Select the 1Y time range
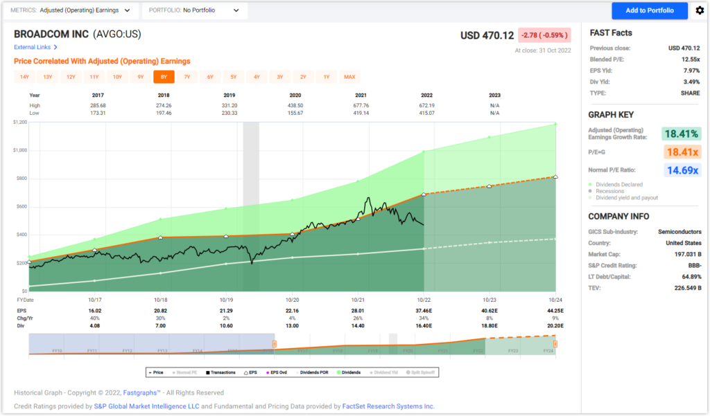The height and width of the screenshot is (416, 710). pyautogui.click(x=327, y=77)
